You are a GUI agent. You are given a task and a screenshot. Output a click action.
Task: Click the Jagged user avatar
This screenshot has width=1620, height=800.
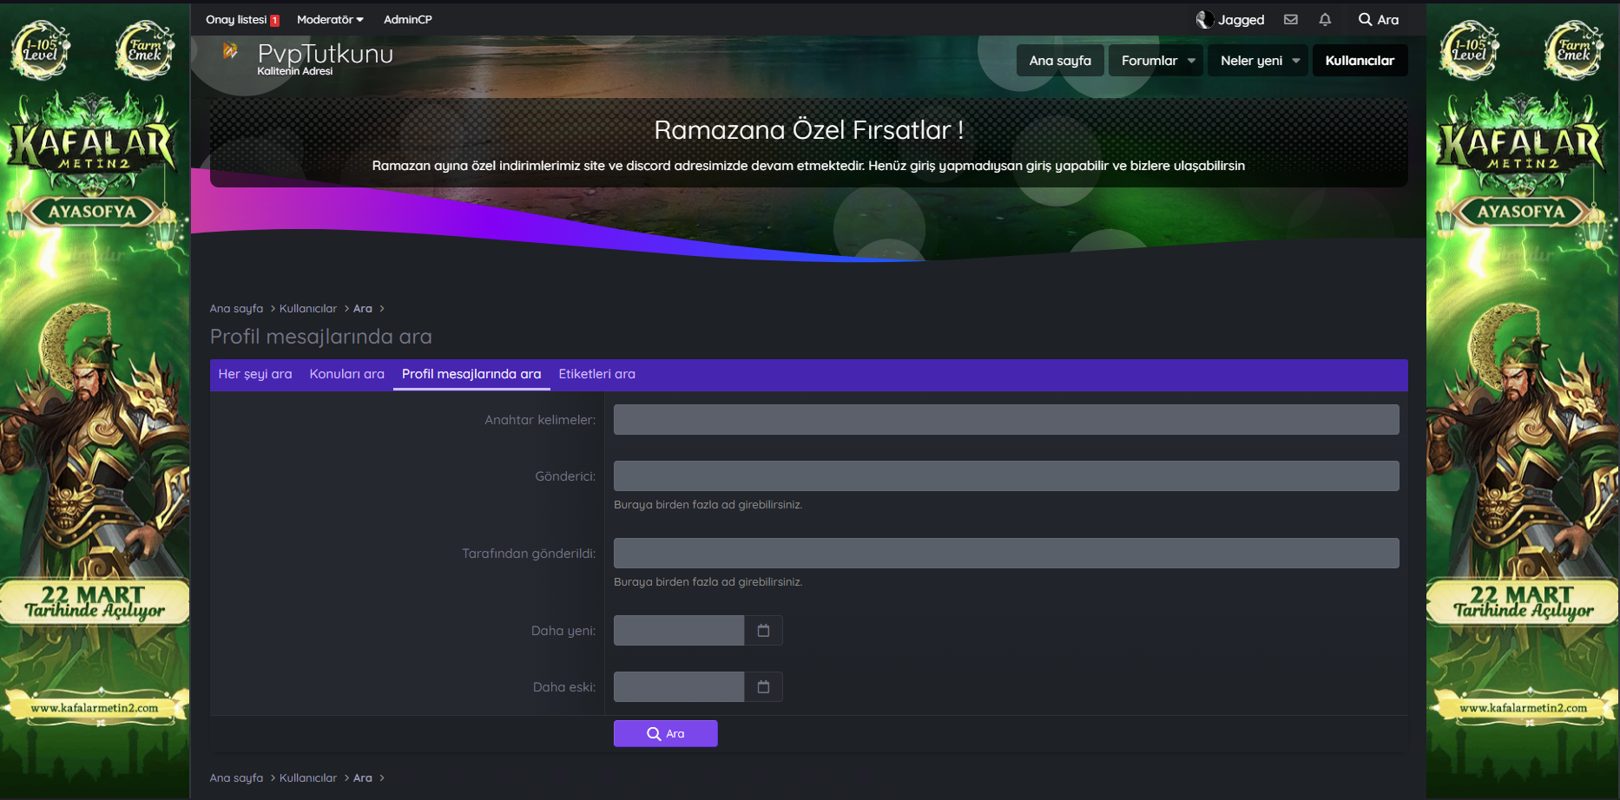click(1205, 19)
